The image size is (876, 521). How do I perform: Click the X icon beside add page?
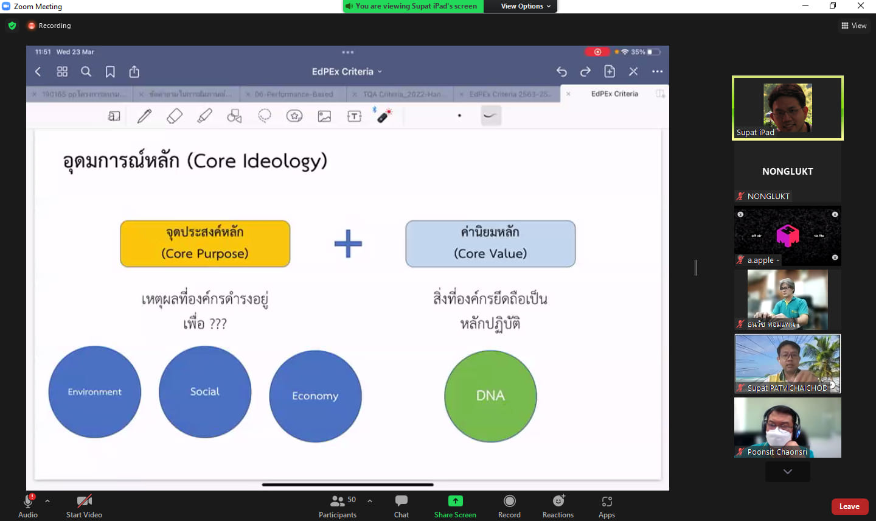[x=633, y=72]
